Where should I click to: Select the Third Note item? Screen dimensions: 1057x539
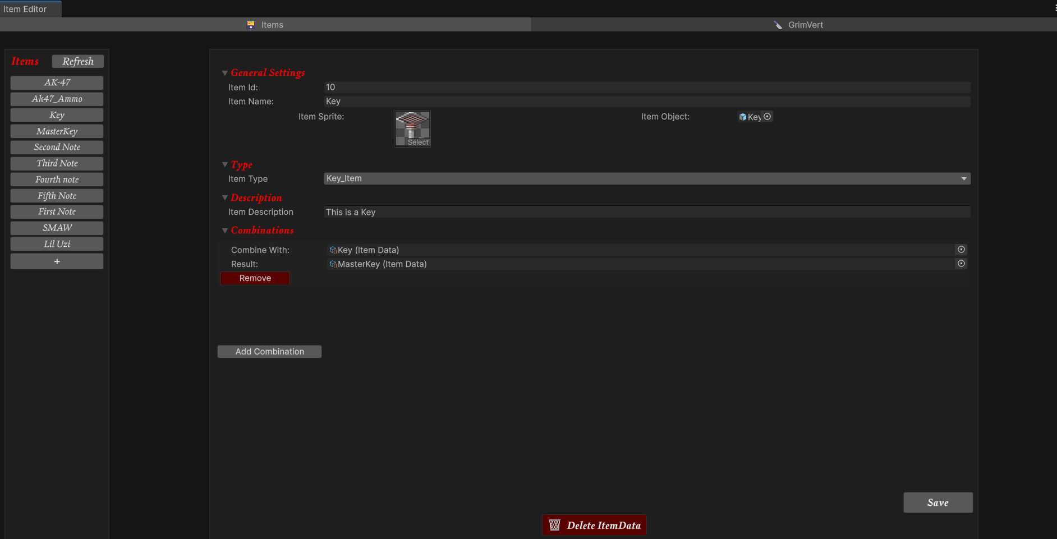point(57,163)
